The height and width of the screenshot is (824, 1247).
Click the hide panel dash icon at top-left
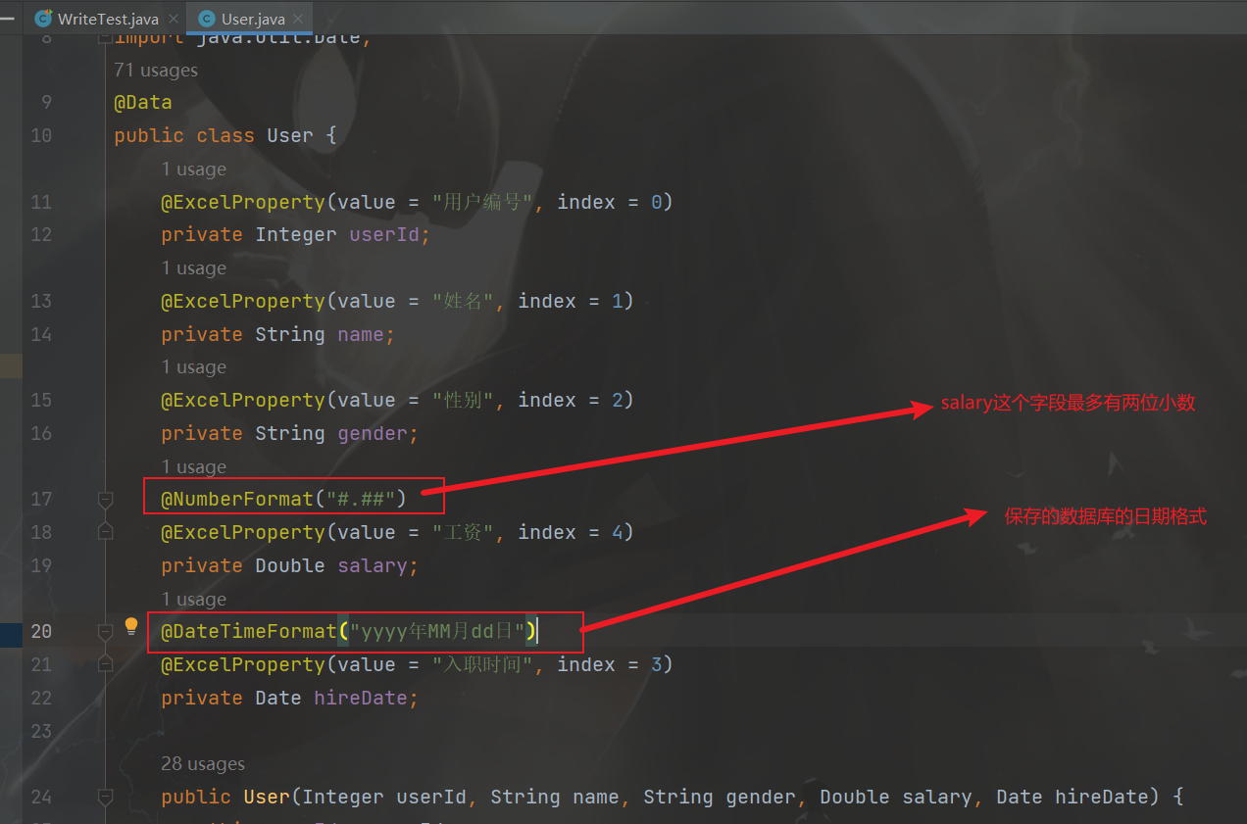pos(7,18)
